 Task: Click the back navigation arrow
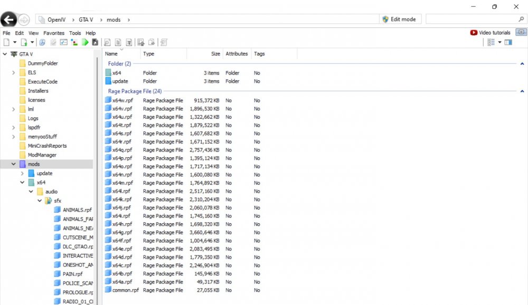[x=8, y=20]
